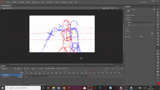Delete the selected layer with trash icon
160x90 pixels.
click(7, 69)
